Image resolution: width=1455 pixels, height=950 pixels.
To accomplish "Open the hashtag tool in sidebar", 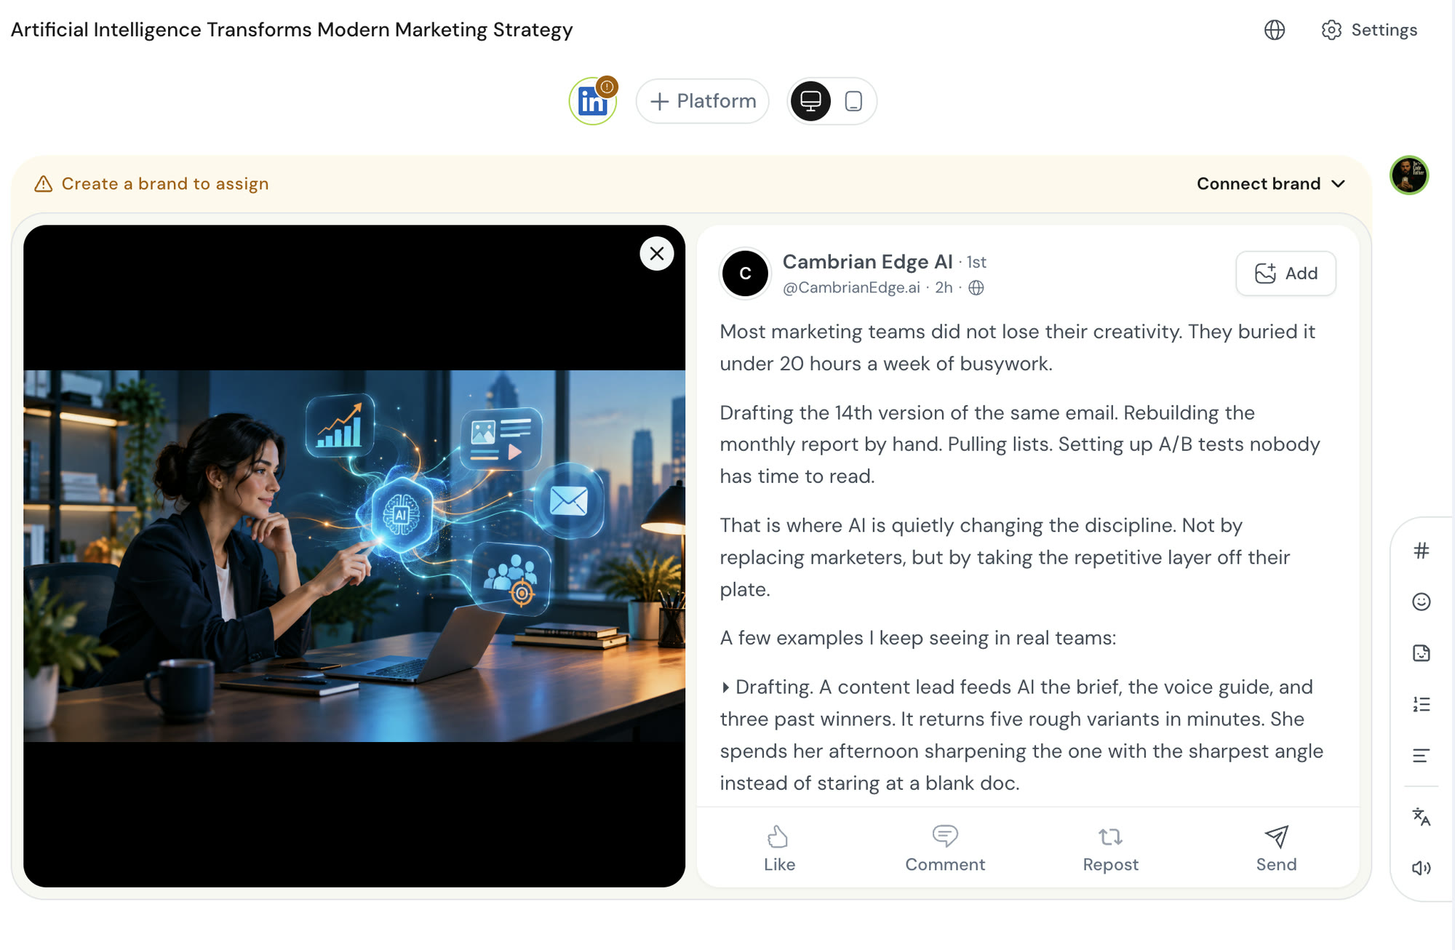I will point(1421,551).
